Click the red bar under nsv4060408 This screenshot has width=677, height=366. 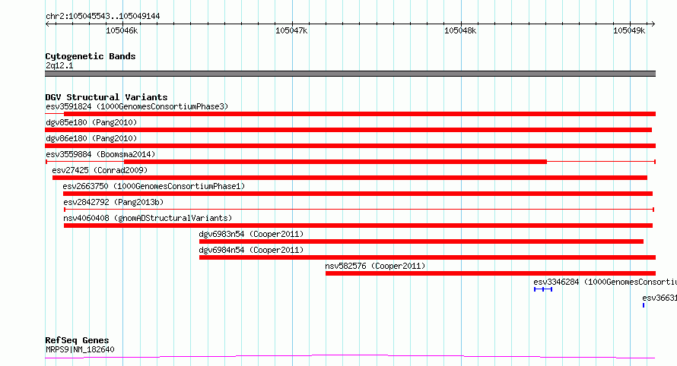[358, 226]
